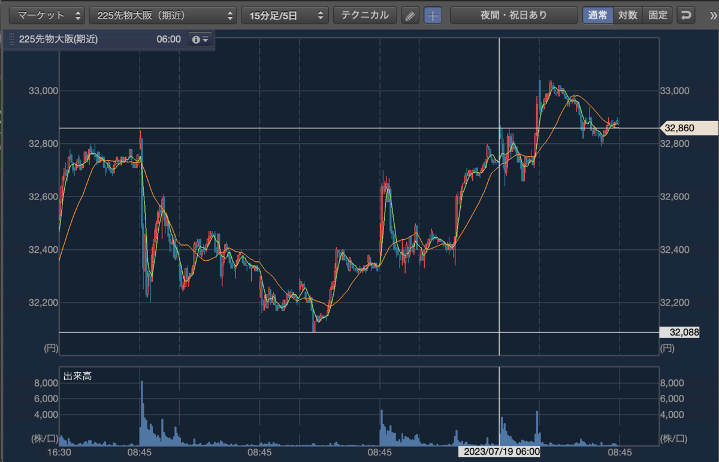Click the 32,088 low price label
The height and width of the screenshot is (462, 719).
point(679,332)
